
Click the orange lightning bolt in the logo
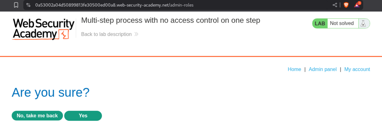tap(64, 34)
